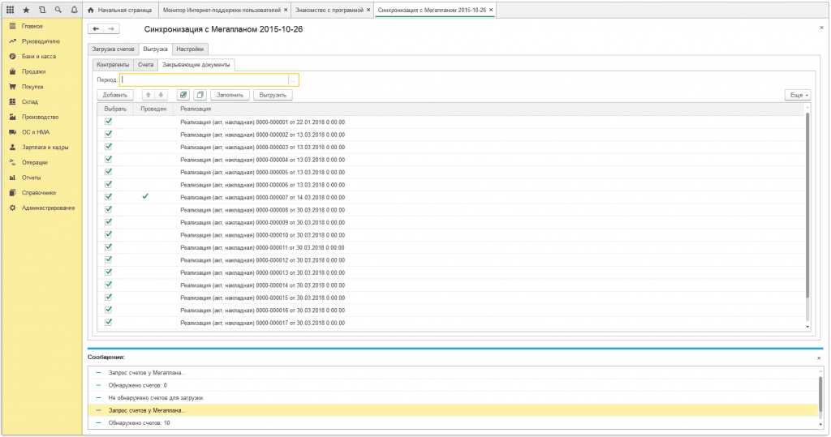Viewport: 831px width, 437px height.
Task: Open the main functions grid menu
Action: 10,10
